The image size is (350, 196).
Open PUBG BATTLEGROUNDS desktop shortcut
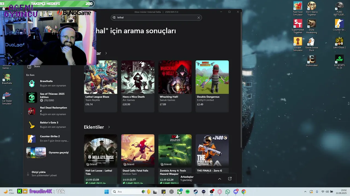pyautogui.click(x=339, y=9)
